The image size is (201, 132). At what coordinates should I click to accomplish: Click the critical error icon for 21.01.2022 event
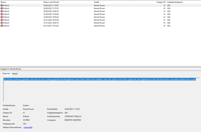(x=2, y=23)
